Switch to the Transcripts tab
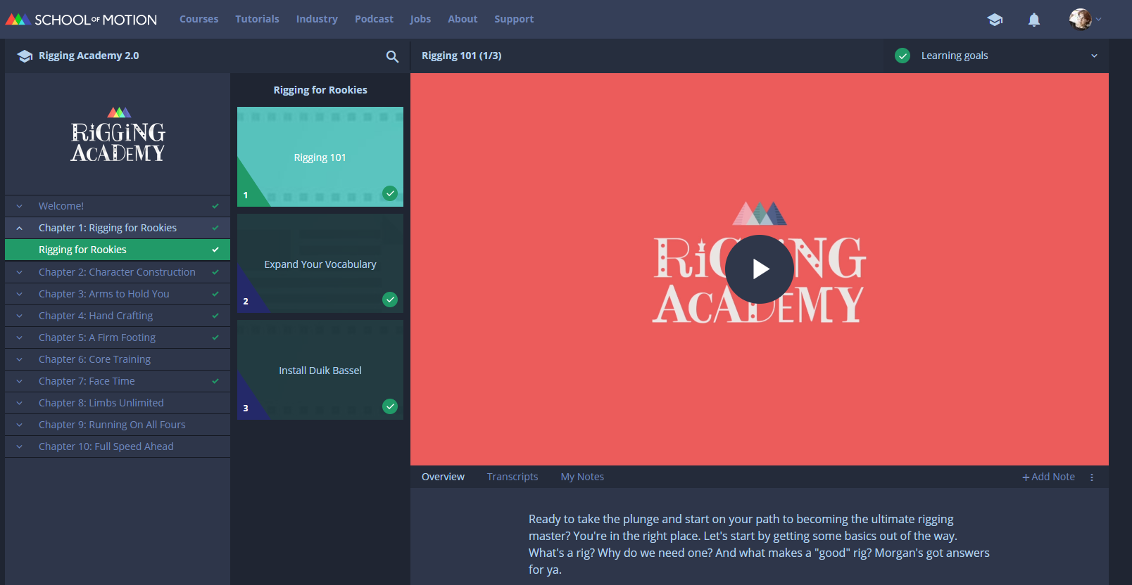The width and height of the screenshot is (1132, 585). [512, 477]
